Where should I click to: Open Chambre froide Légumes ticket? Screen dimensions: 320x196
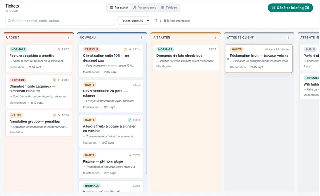(x=38, y=92)
